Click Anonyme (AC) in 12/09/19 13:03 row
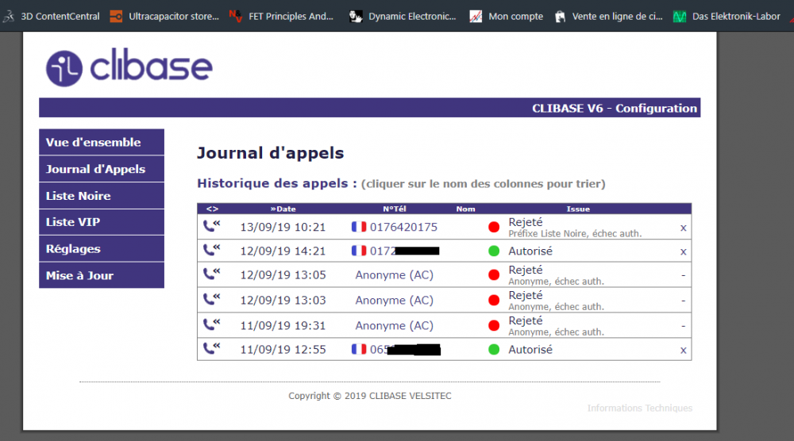The height and width of the screenshot is (441, 794). (x=395, y=301)
